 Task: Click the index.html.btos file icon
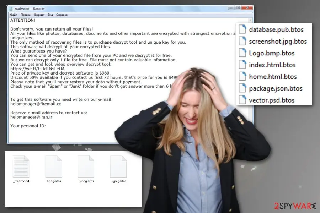pyautogui.click(x=242, y=65)
